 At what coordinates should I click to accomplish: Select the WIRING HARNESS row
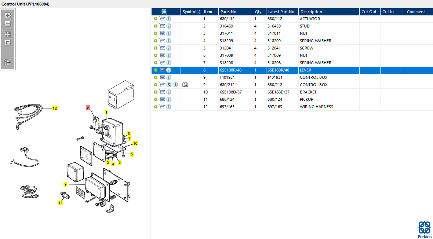[x=292, y=107]
